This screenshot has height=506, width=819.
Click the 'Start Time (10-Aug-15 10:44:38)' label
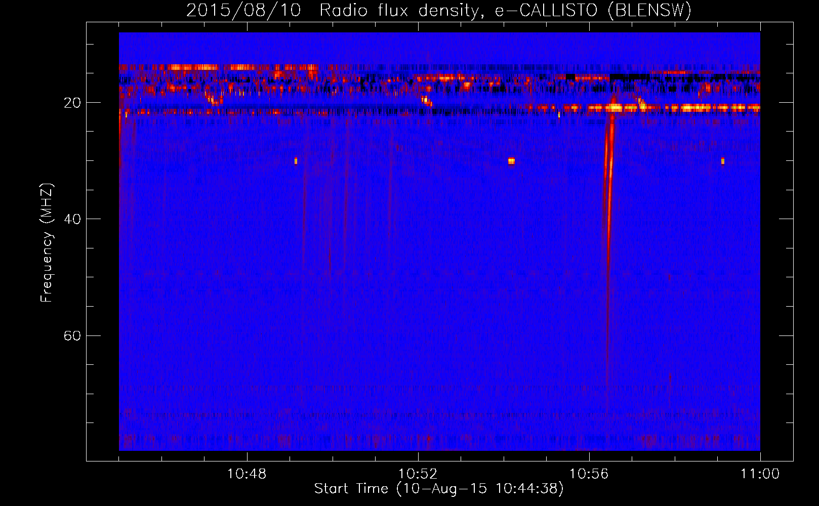coord(439,489)
